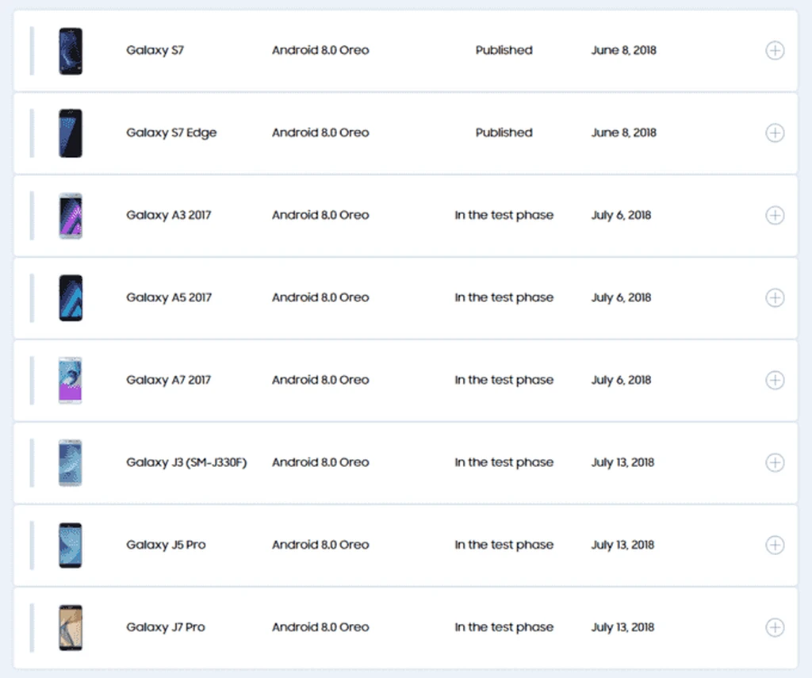Click the Galaxy J7 Pro phone image
The height and width of the screenshot is (678, 812).
click(x=71, y=627)
